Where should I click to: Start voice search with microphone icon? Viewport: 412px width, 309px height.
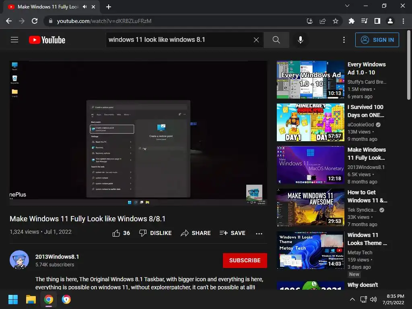300,40
